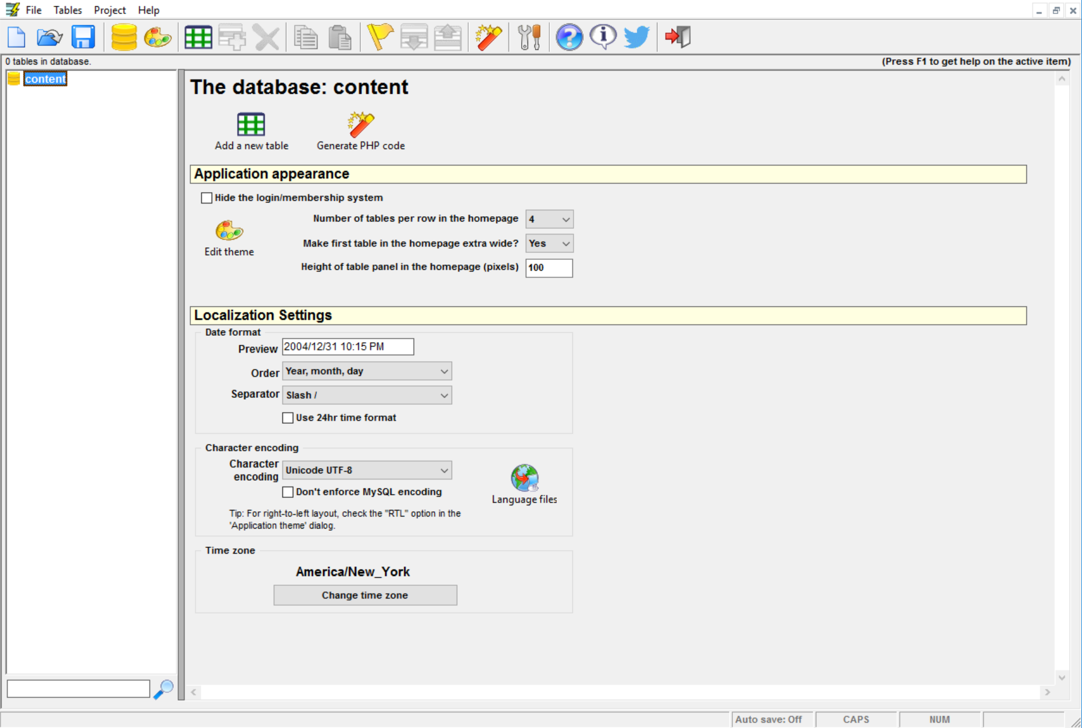Click the blue question mark help icon
The width and height of the screenshot is (1082, 728).
point(569,37)
